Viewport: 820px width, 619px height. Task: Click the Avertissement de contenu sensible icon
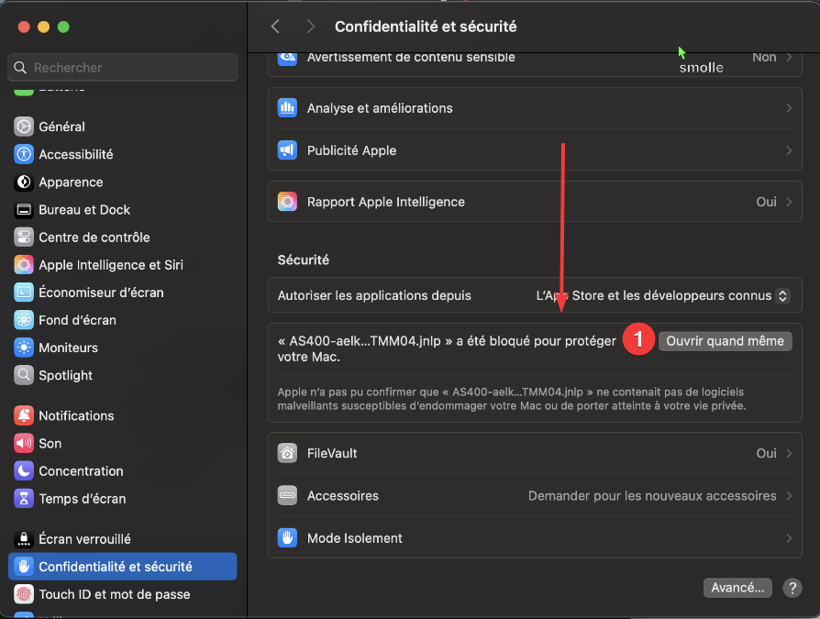287,58
